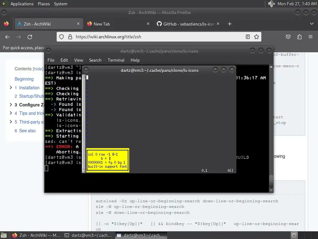Screen dimensions: 318x239
Task: Open terminal Search menu
Action: coord(95,60)
